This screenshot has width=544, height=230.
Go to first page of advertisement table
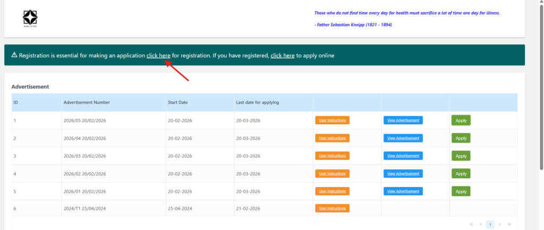pos(471,225)
